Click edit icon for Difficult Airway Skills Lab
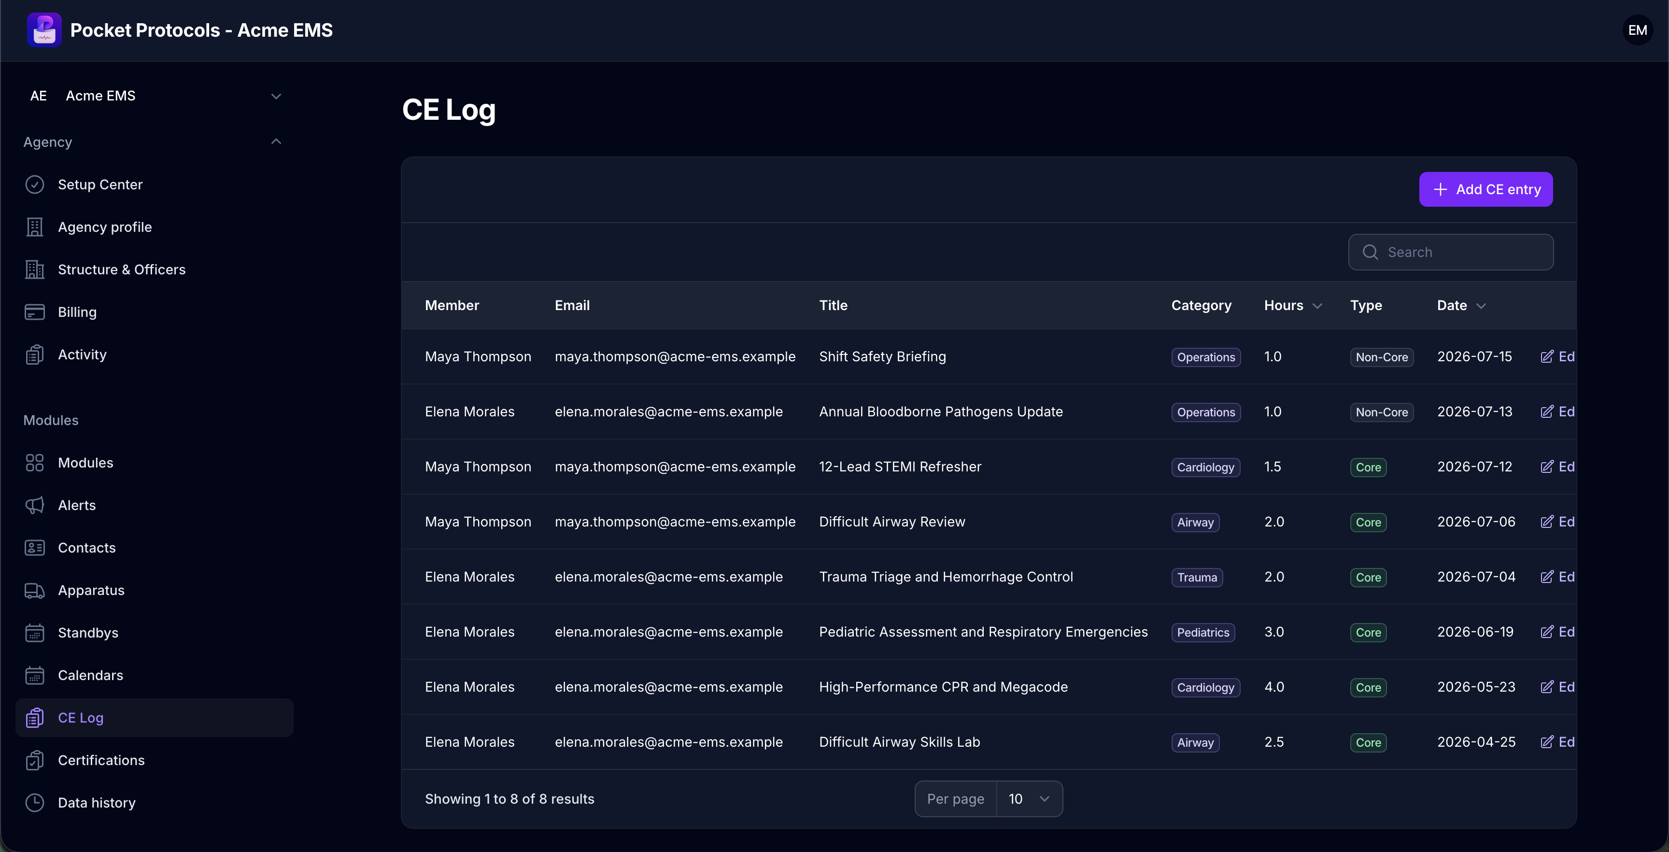 click(x=1546, y=742)
